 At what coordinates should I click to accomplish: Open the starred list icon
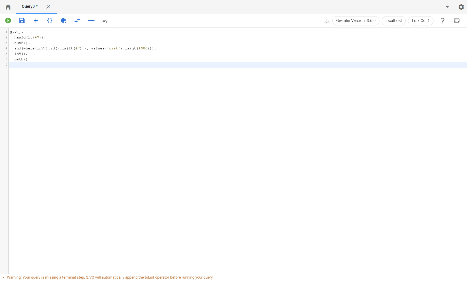pos(105,21)
